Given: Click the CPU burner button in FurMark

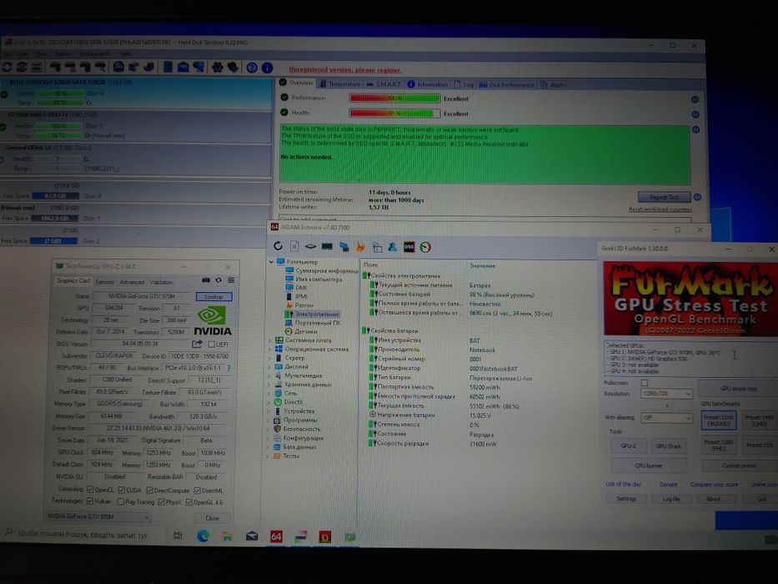Looking at the screenshot, I should (649, 466).
